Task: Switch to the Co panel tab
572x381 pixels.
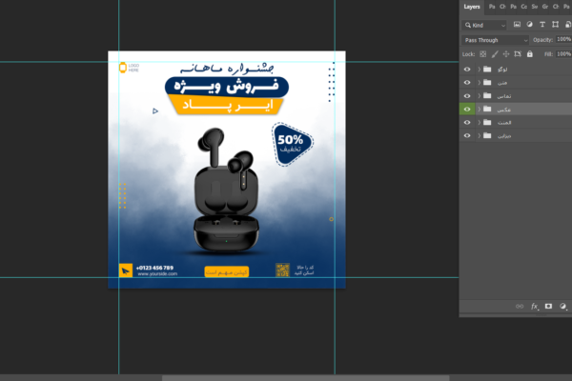Action: [x=523, y=7]
